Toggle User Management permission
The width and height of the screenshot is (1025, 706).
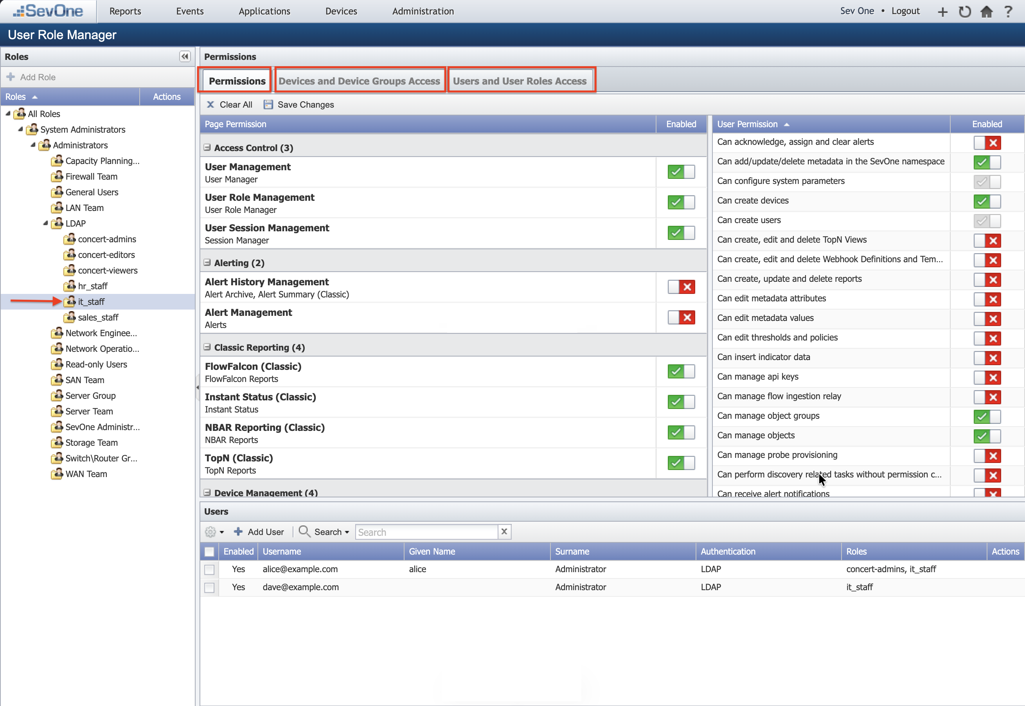[x=681, y=172]
